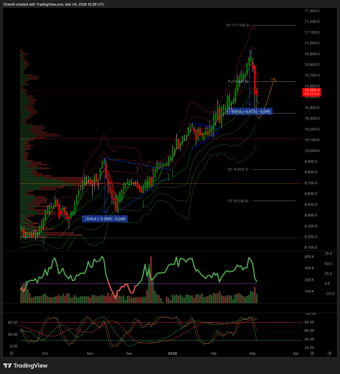Viewport: 340px width, 374px height.
Task: Click the 11,200.0 price axis label
Action: (x=312, y=22)
